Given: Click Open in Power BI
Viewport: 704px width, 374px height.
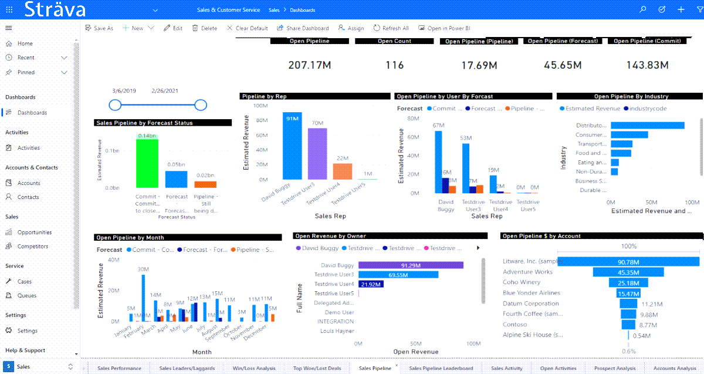Looking at the screenshot, I should click(444, 28).
